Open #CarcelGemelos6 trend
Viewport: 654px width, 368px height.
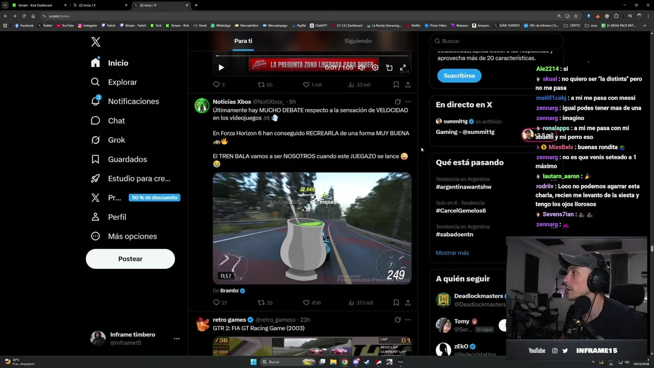(461, 211)
